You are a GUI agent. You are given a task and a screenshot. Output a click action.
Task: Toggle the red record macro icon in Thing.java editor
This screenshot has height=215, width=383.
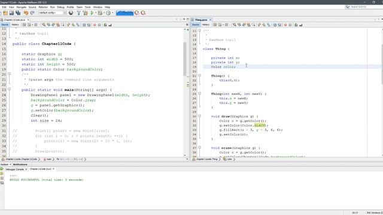point(285,24)
